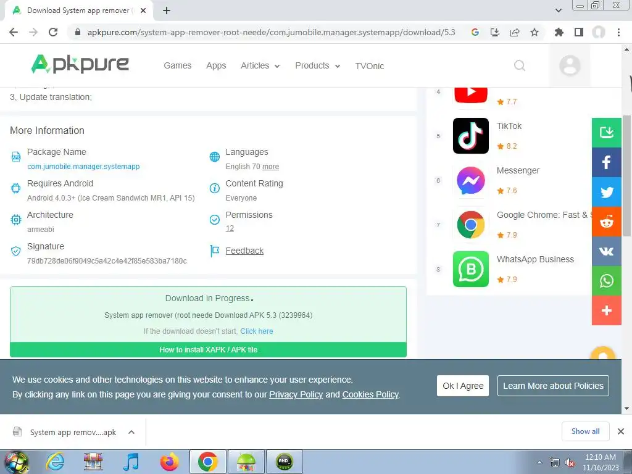Open the Feedback link
The width and height of the screenshot is (632, 474).
coord(244,251)
